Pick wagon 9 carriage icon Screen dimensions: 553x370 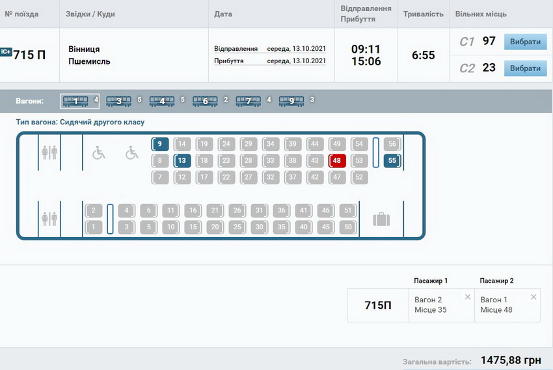pyautogui.click(x=291, y=101)
